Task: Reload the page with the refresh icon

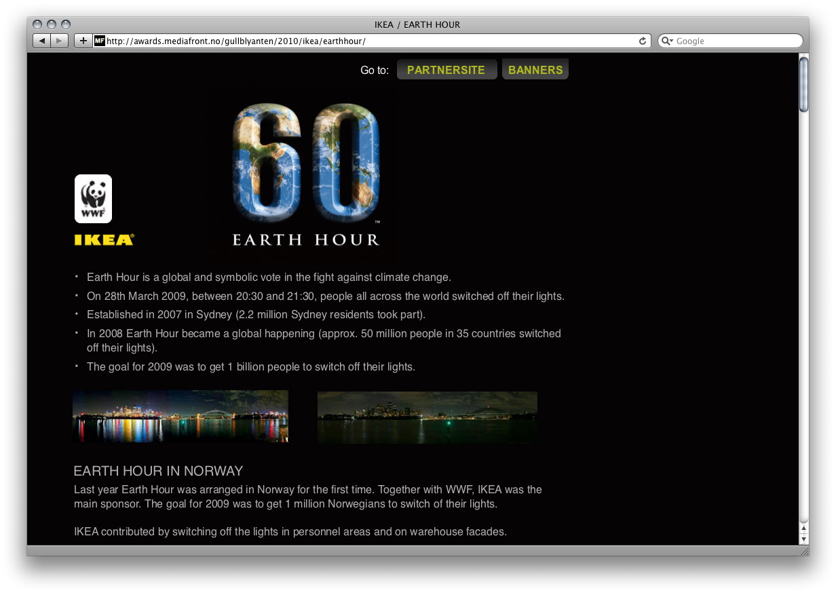Action: [643, 41]
